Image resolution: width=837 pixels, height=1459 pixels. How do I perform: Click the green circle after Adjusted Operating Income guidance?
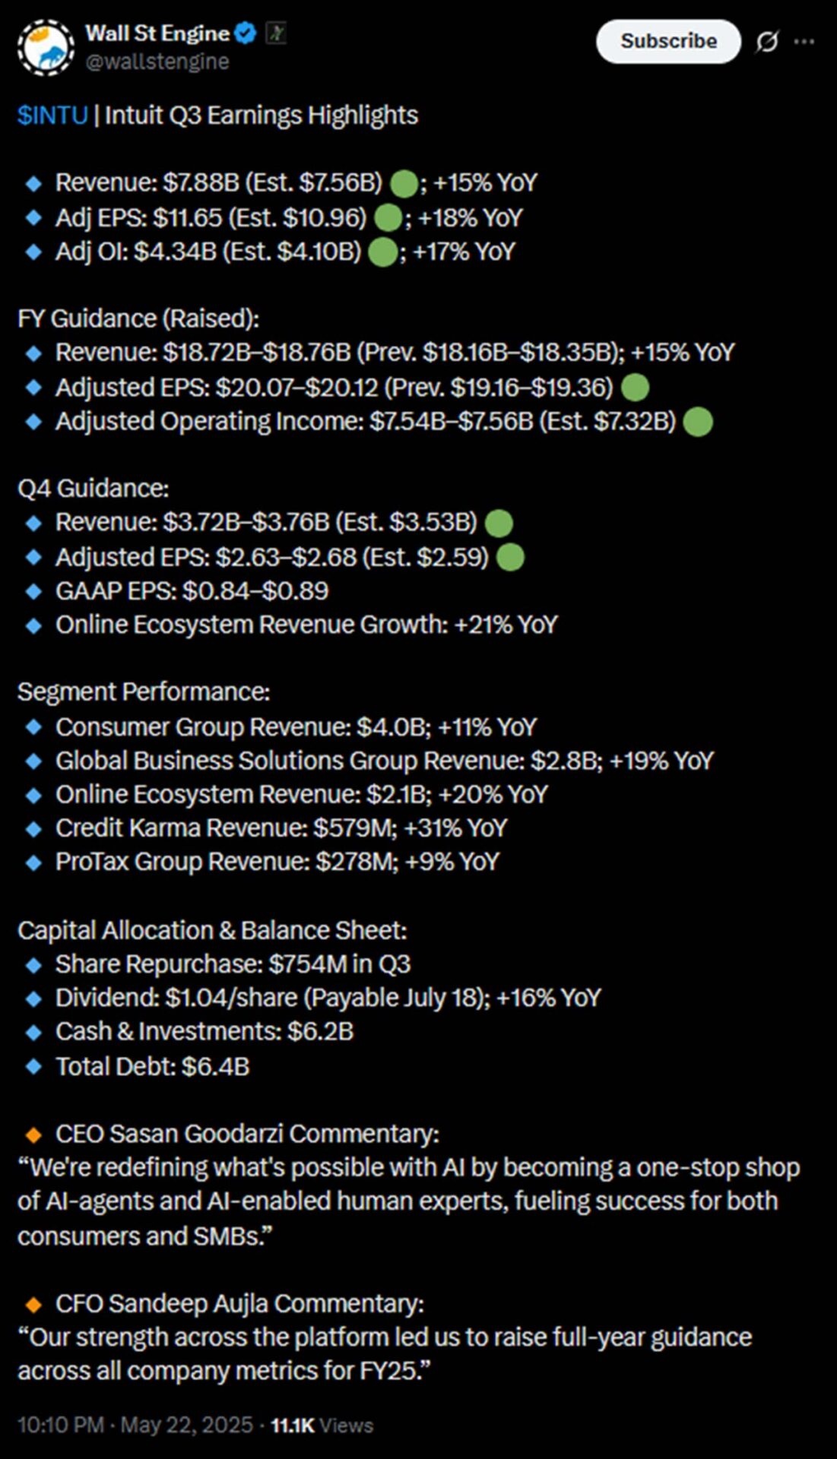click(x=698, y=422)
